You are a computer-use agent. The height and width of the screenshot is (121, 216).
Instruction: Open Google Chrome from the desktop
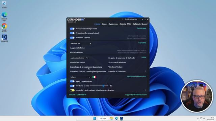4,28
